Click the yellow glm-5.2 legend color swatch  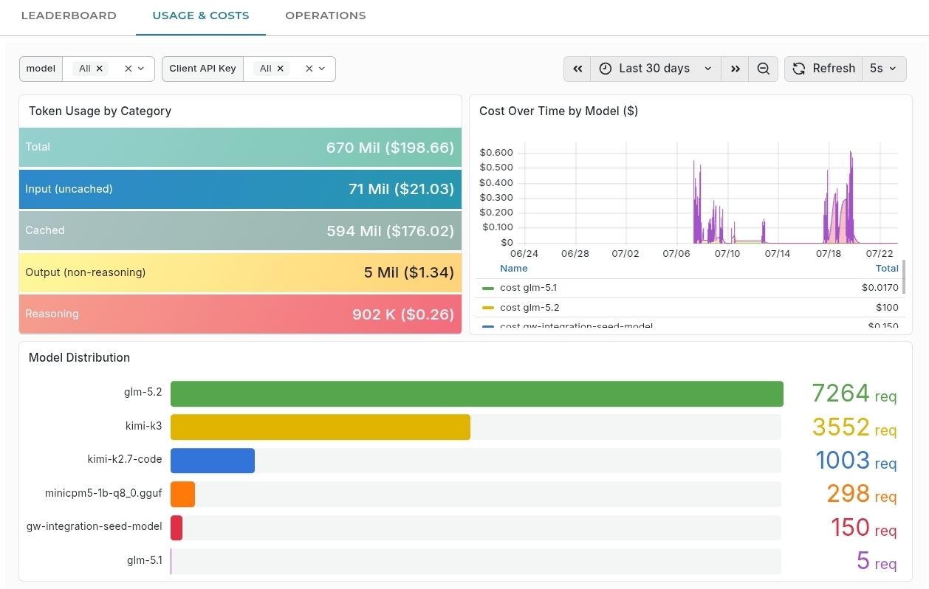click(x=488, y=308)
